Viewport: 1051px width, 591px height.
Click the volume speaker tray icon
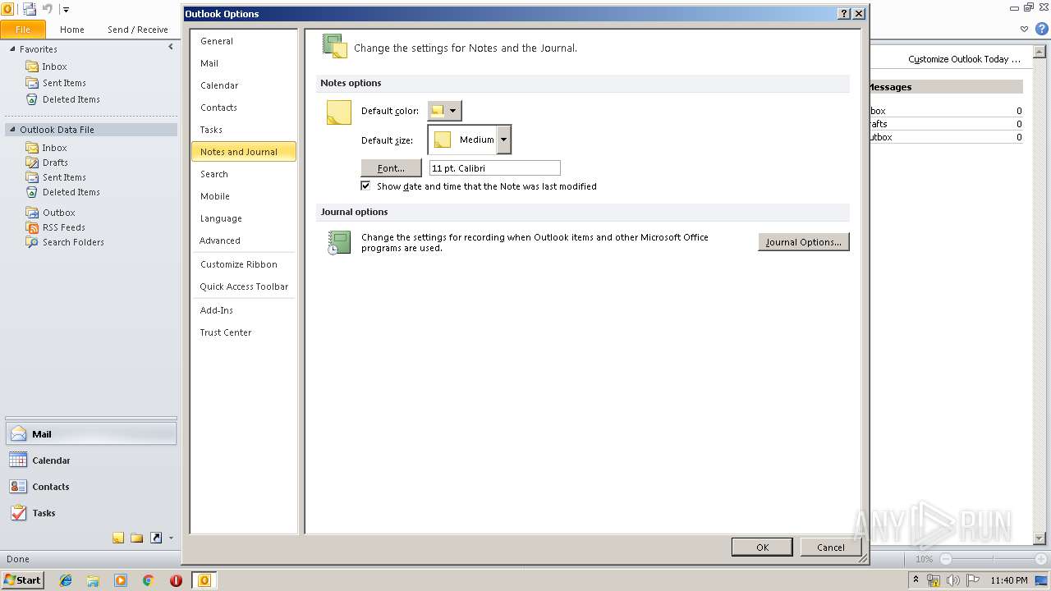952,580
